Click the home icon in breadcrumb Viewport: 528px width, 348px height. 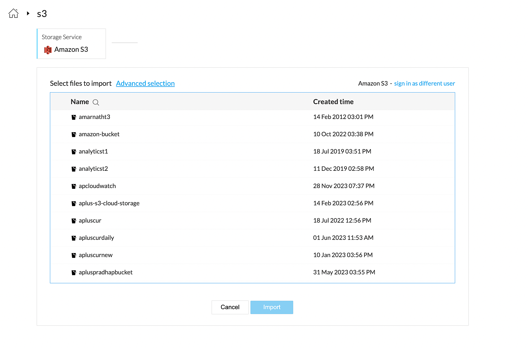click(13, 13)
